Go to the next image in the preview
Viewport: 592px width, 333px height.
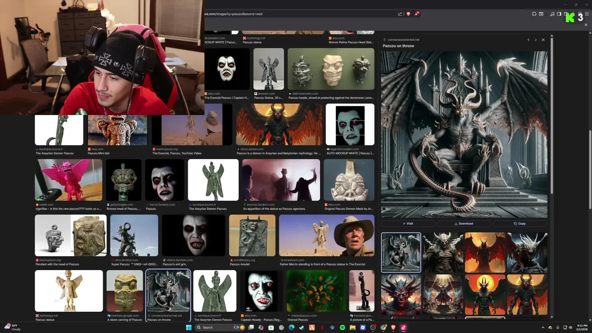click(536, 40)
